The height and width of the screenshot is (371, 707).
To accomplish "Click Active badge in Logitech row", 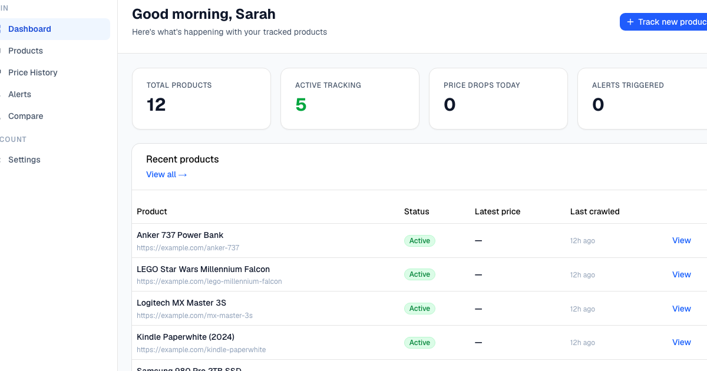I will point(419,309).
